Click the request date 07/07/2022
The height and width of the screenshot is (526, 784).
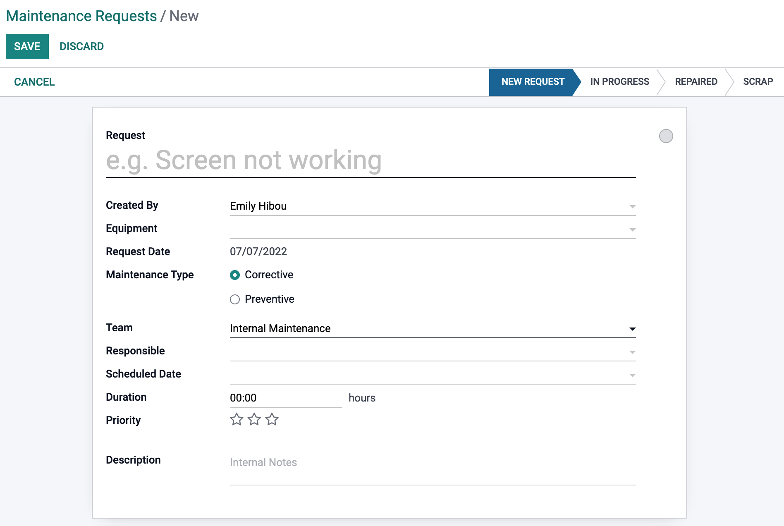point(258,251)
